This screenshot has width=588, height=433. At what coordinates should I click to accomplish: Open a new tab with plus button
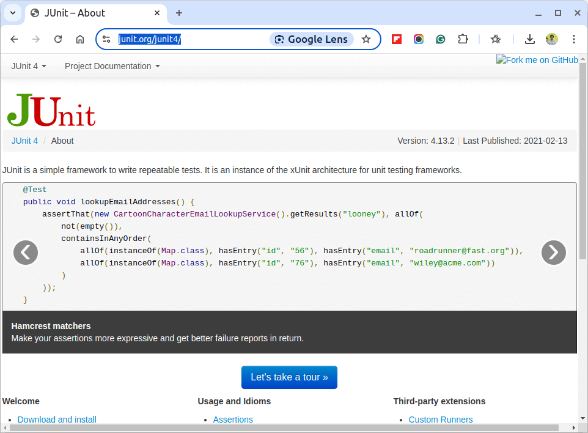(x=179, y=13)
